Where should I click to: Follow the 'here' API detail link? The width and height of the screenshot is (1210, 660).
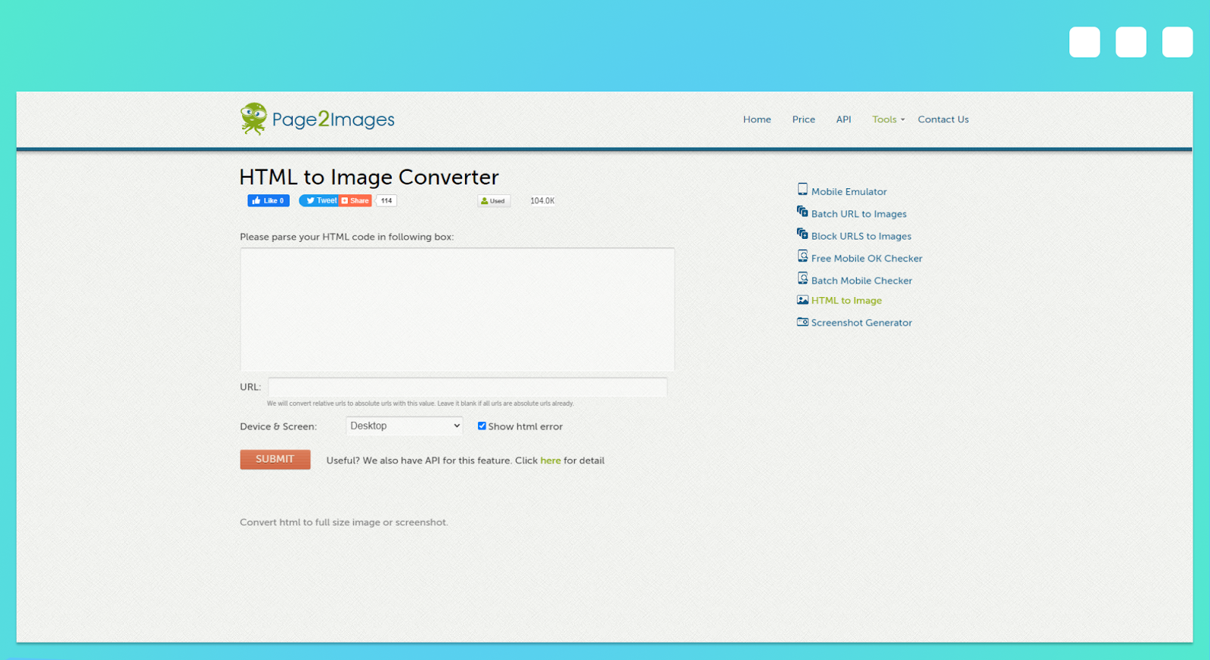click(x=550, y=460)
